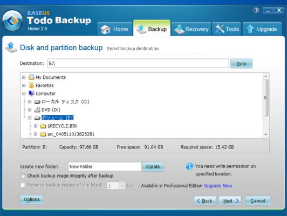
Task: Click the local disk (C:) drive icon
Action: (37, 102)
